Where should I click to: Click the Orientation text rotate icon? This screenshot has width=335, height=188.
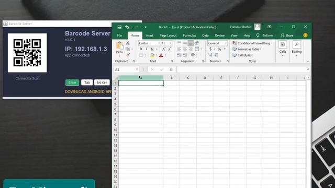click(x=193, y=55)
